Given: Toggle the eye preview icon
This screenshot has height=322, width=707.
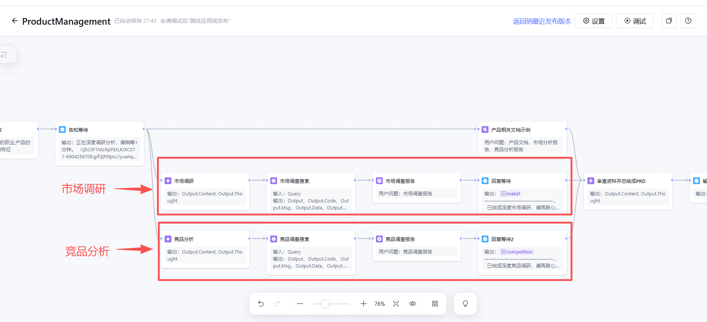Looking at the screenshot, I should 412,304.
